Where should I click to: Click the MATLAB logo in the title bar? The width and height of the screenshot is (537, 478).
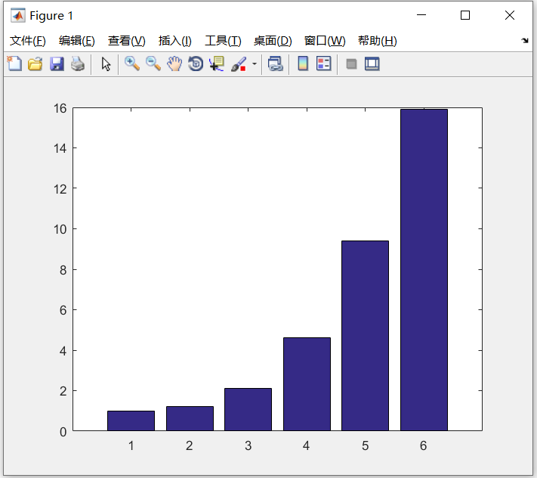coord(18,15)
